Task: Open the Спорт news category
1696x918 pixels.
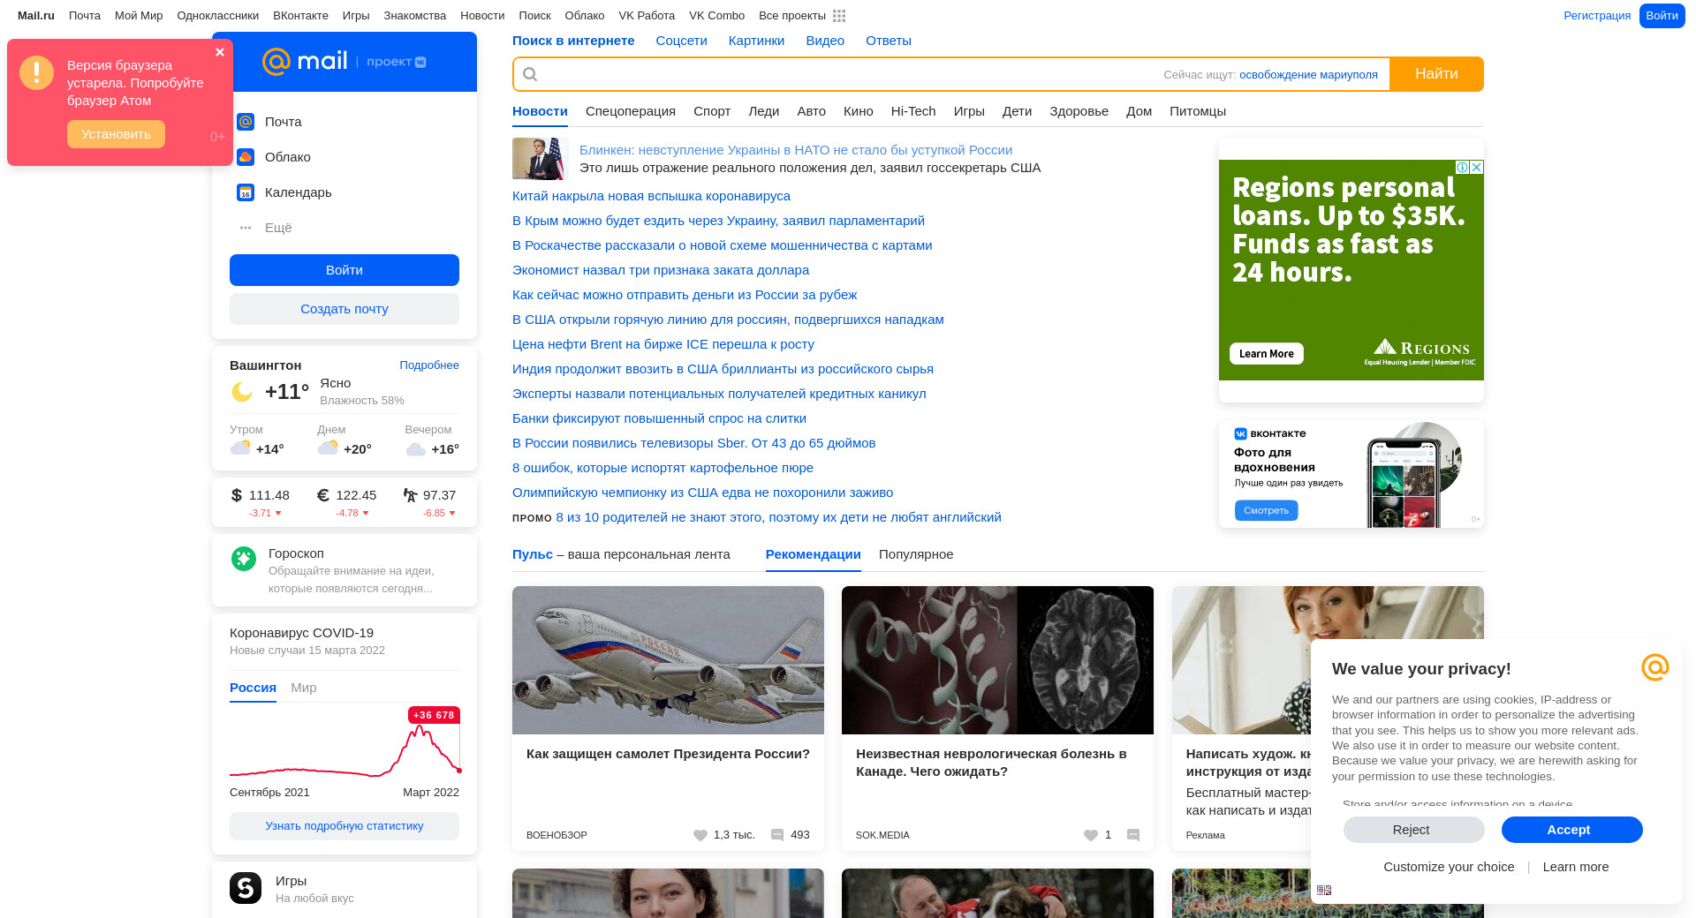Action: (711, 111)
